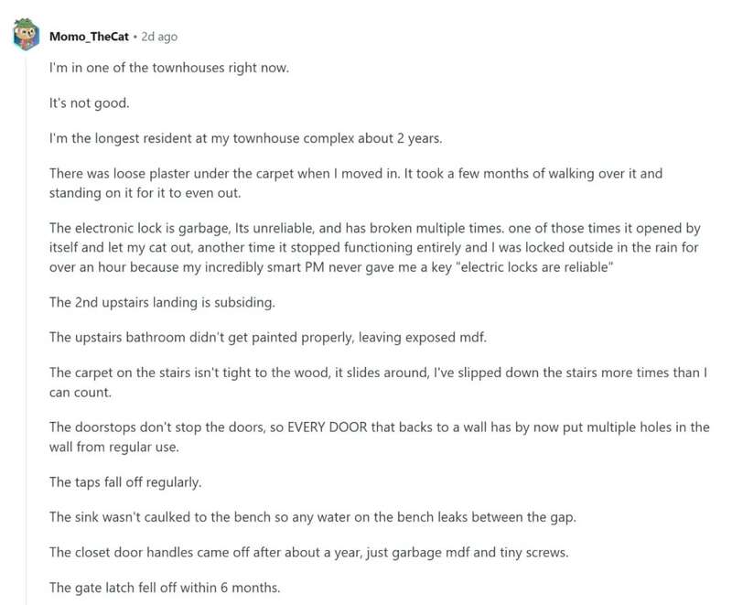Click the paragraph about loose plaster under carpet
Viewport: 732px width, 605px height.
(356, 183)
